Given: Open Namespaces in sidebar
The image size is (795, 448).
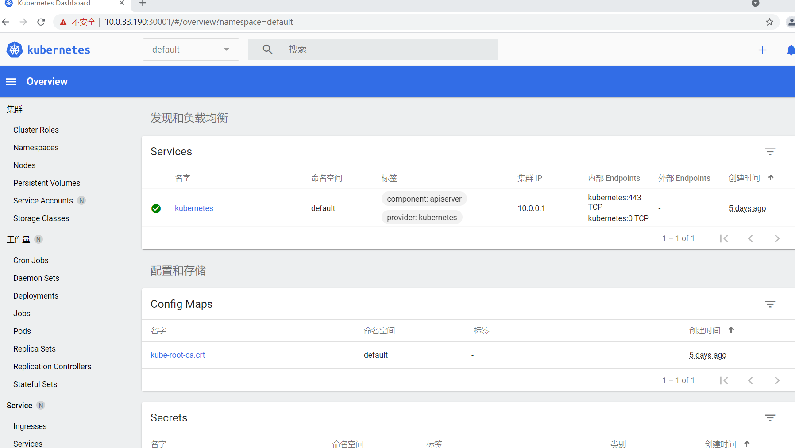Looking at the screenshot, I should pyautogui.click(x=36, y=148).
